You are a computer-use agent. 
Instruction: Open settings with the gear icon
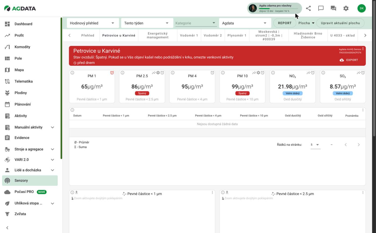pyautogui.click(x=346, y=8)
